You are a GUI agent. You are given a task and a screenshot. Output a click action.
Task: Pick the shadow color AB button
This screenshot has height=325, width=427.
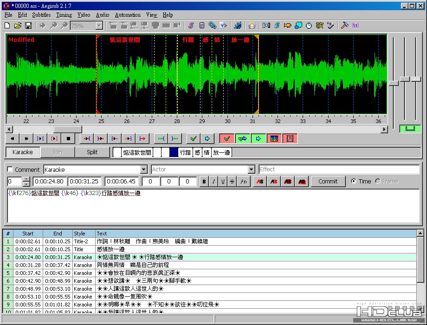coord(302,182)
